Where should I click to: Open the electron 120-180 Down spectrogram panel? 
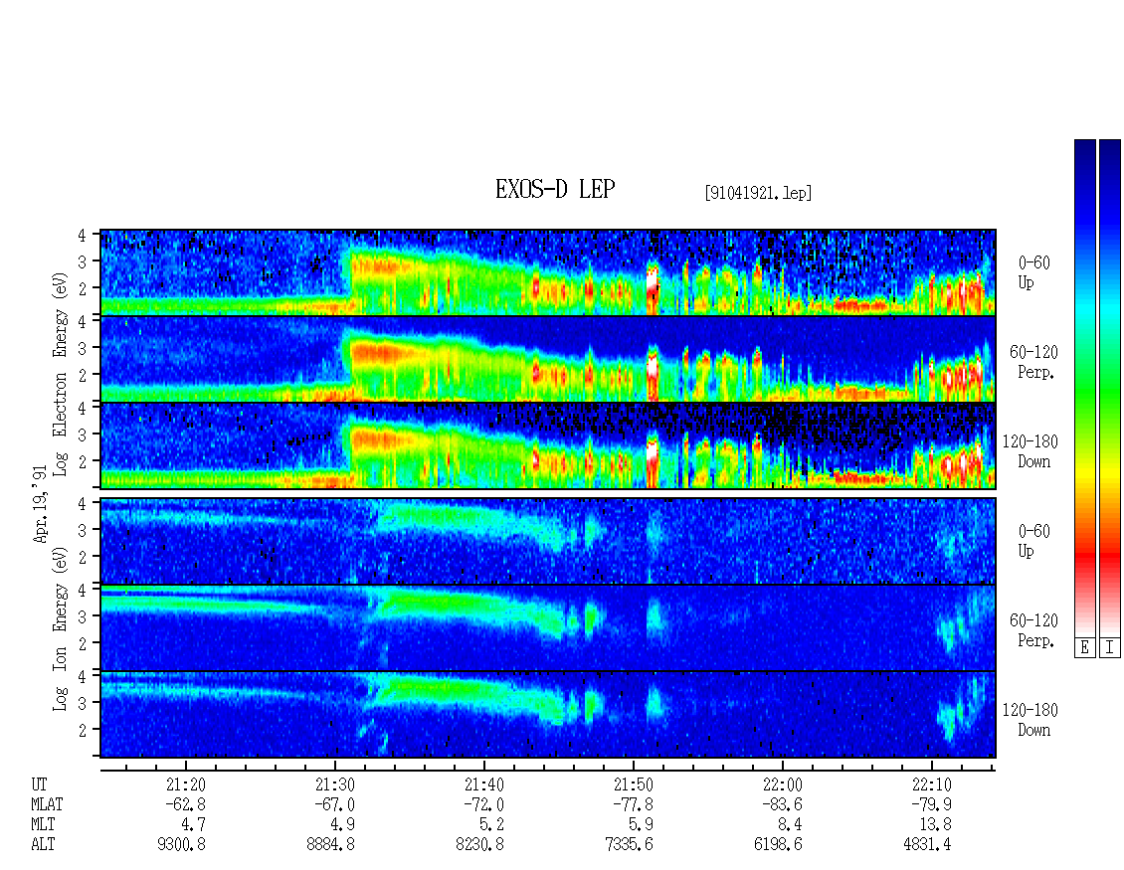(x=548, y=445)
